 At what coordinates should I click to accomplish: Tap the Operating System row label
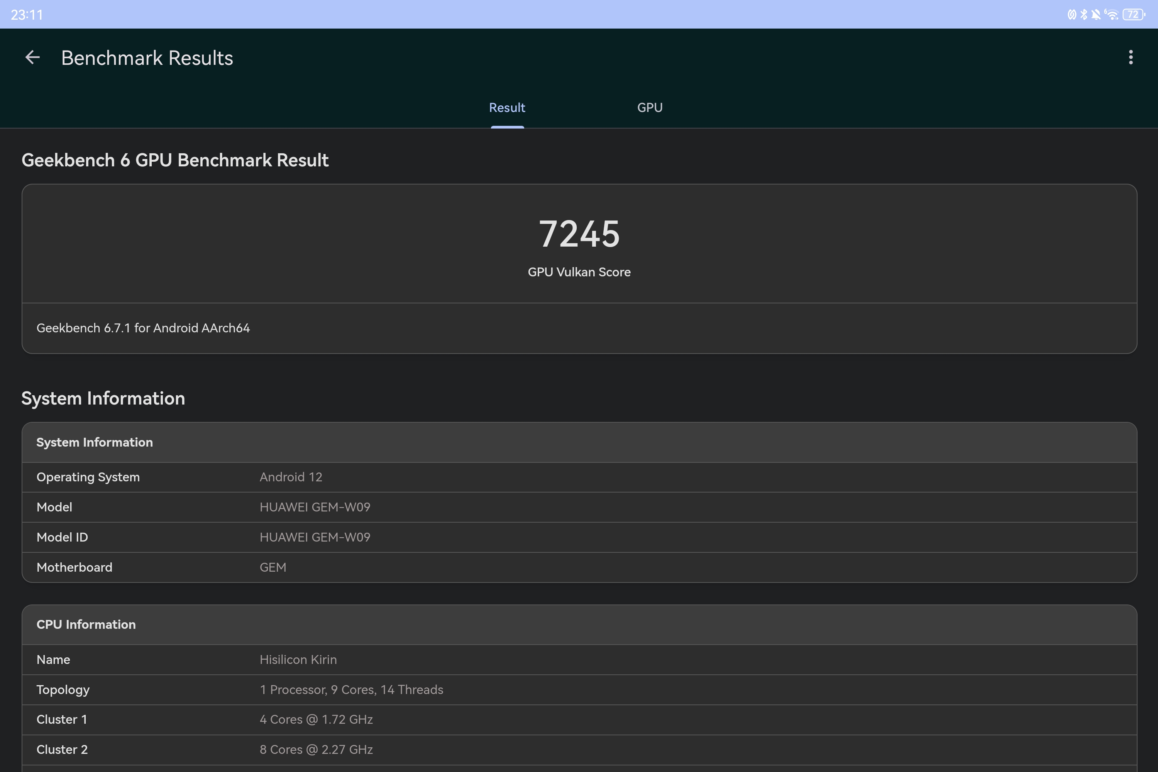88,477
